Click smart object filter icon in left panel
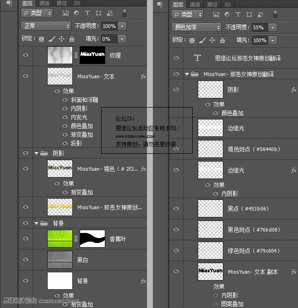Viewport: 298px width, 308px height. (x=109, y=13)
